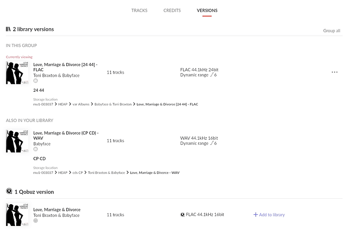This screenshot has width=348, height=238.
Task: Open the Credits tab
Action: pos(172,11)
